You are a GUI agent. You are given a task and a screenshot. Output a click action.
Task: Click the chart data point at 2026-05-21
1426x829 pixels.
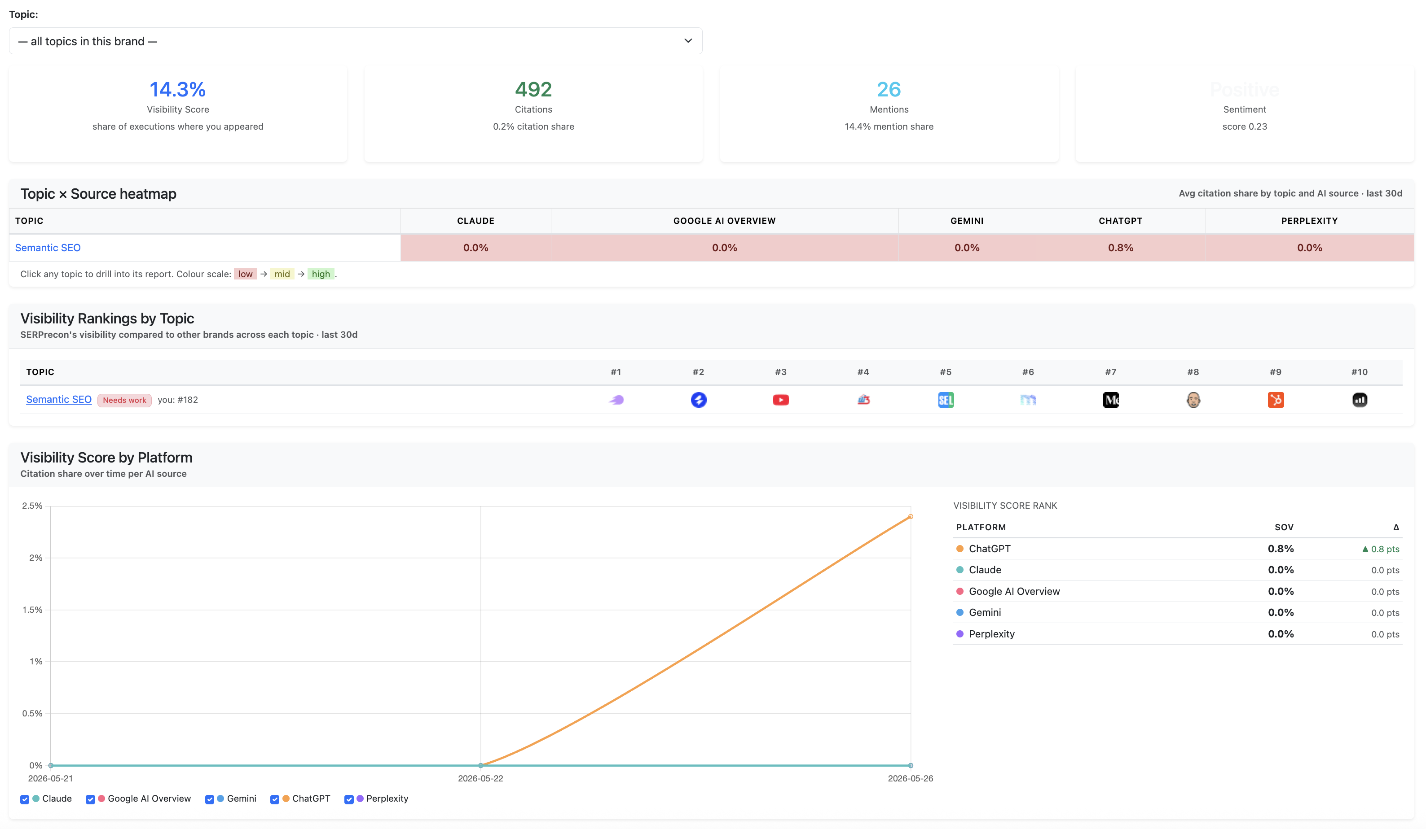[x=51, y=766]
